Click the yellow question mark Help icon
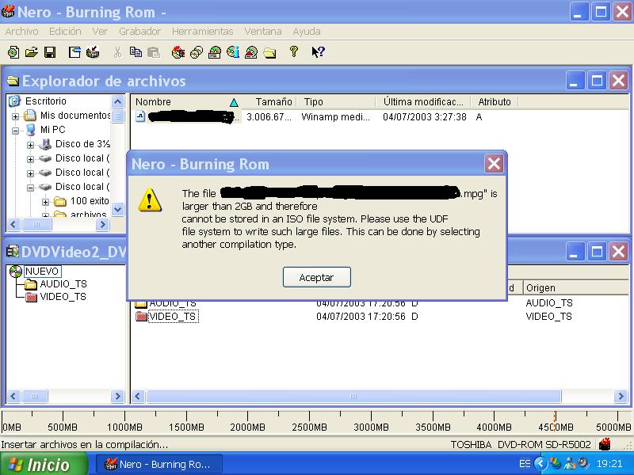The image size is (634, 475). click(294, 51)
